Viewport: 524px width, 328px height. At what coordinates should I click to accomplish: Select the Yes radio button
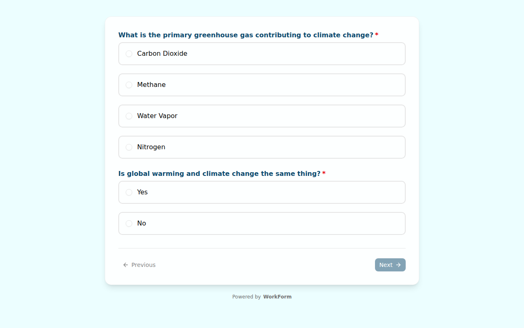pos(129,192)
